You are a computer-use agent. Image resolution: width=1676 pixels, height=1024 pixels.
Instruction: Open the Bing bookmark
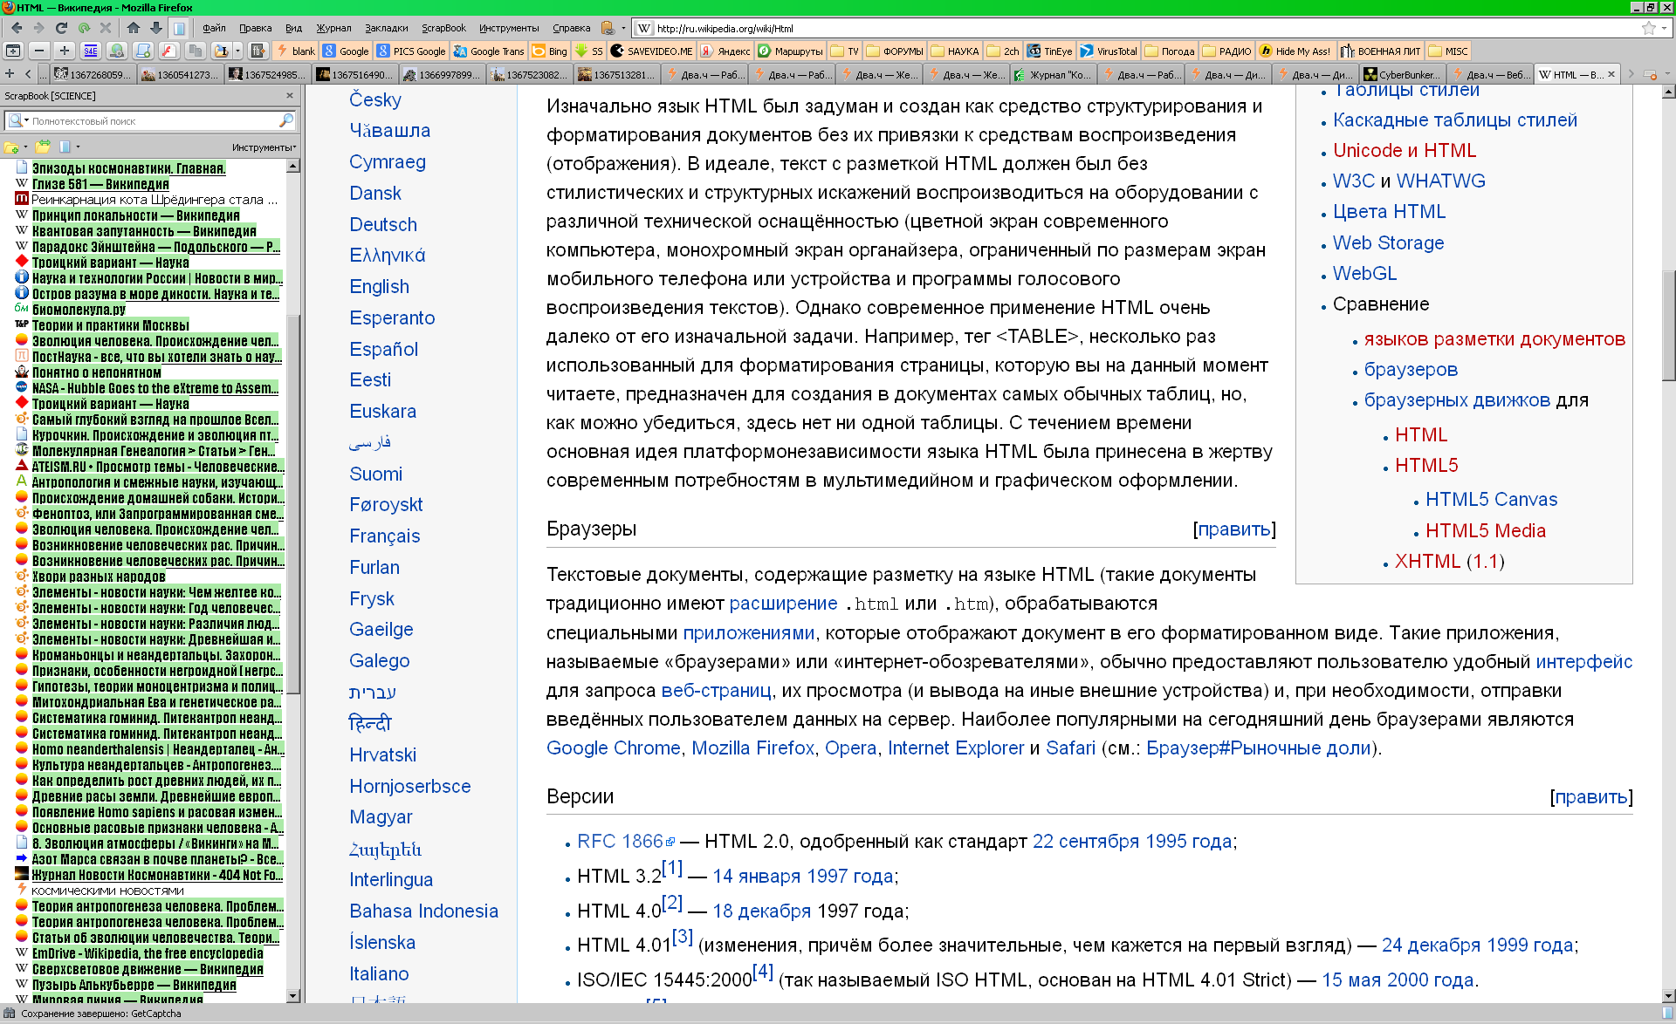click(x=550, y=51)
